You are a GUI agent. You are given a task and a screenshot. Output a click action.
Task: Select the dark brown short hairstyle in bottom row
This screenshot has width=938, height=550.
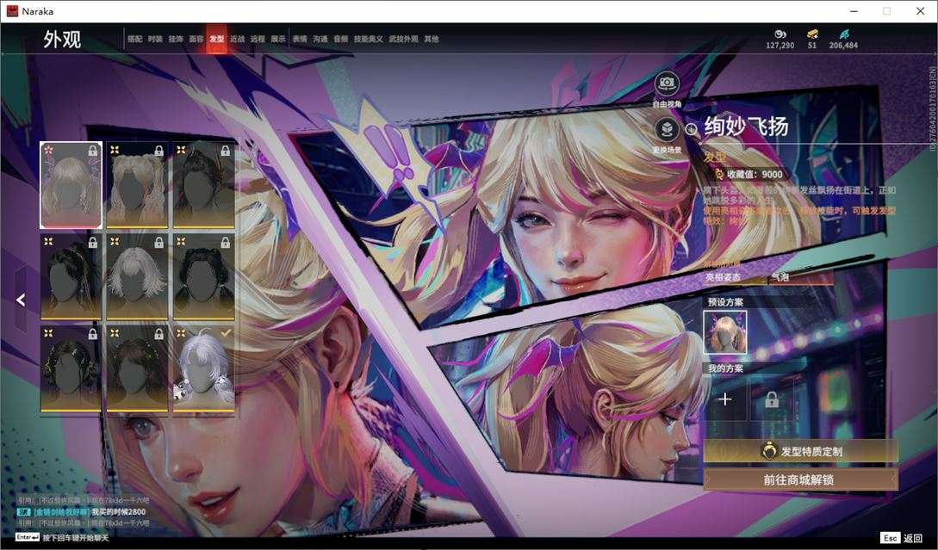[137, 369]
